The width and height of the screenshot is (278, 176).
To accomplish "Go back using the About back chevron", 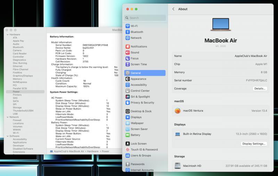I will [173, 9].
